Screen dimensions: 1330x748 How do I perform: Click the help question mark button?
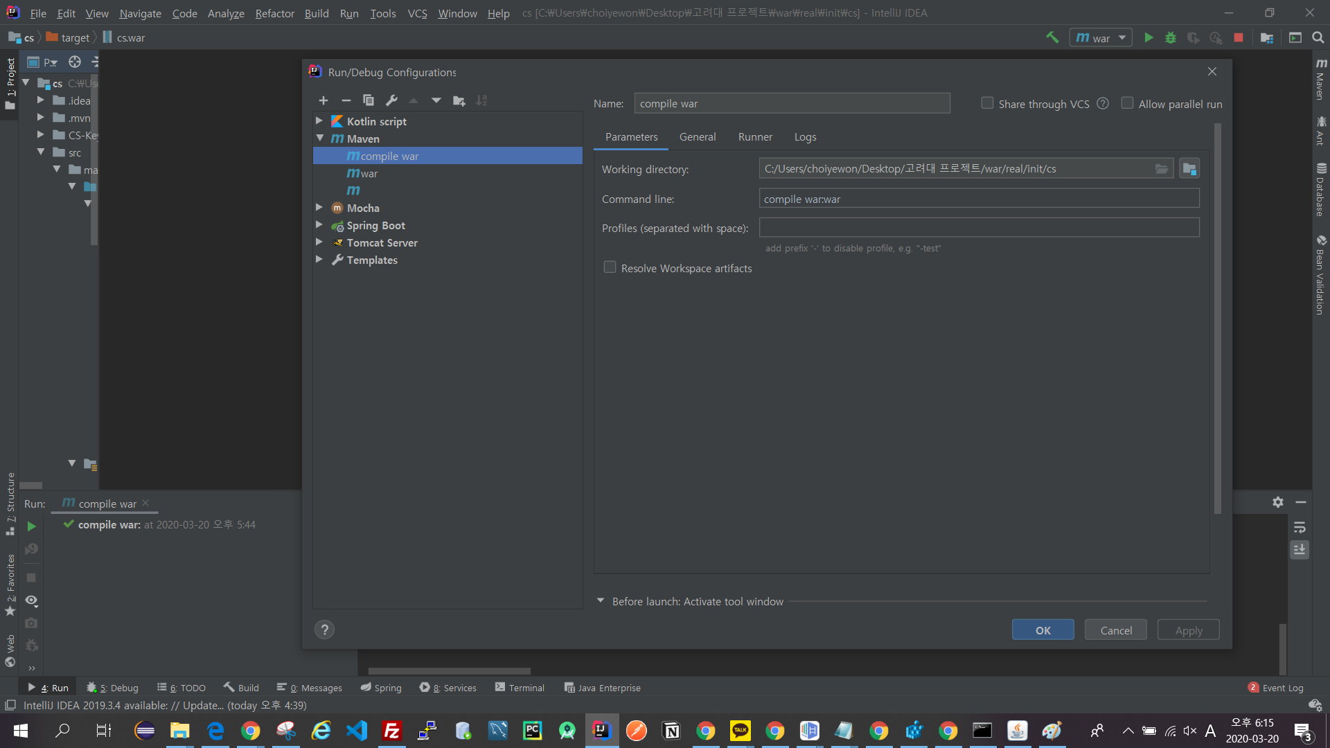pyautogui.click(x=324, y=630)
